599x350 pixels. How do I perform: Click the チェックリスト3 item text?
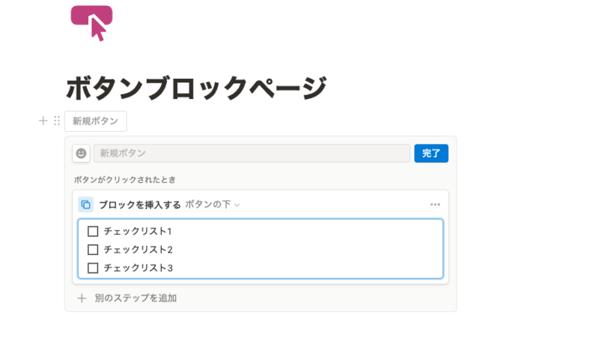point(139,268)
